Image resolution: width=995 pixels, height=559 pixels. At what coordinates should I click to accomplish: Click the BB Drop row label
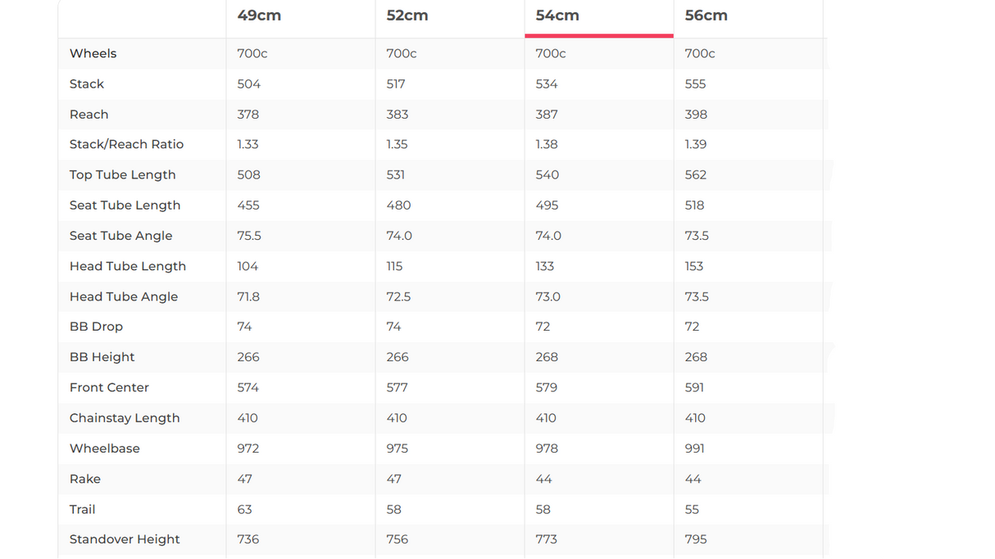(x=96, y=327)
